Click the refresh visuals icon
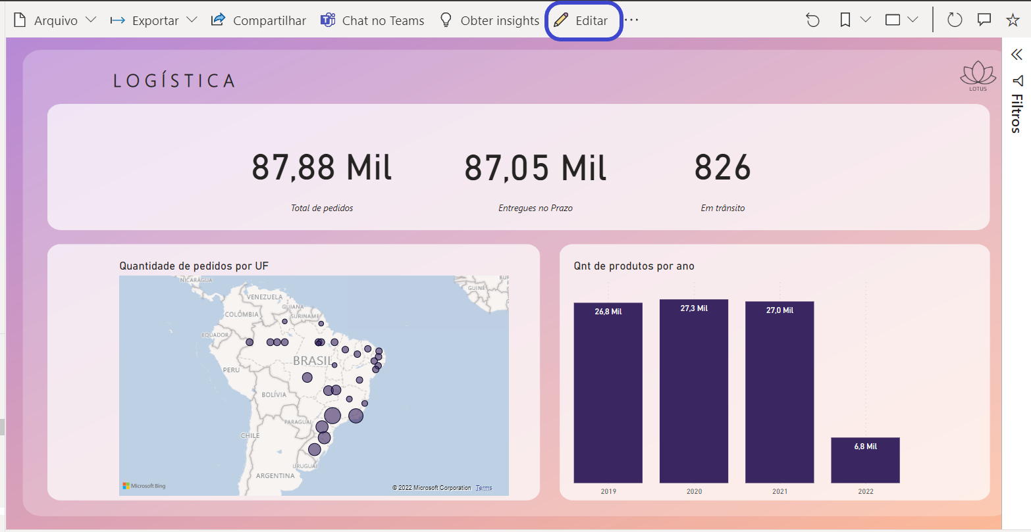The width and height of the screenshot is (1031, 532). coord(955,20)
